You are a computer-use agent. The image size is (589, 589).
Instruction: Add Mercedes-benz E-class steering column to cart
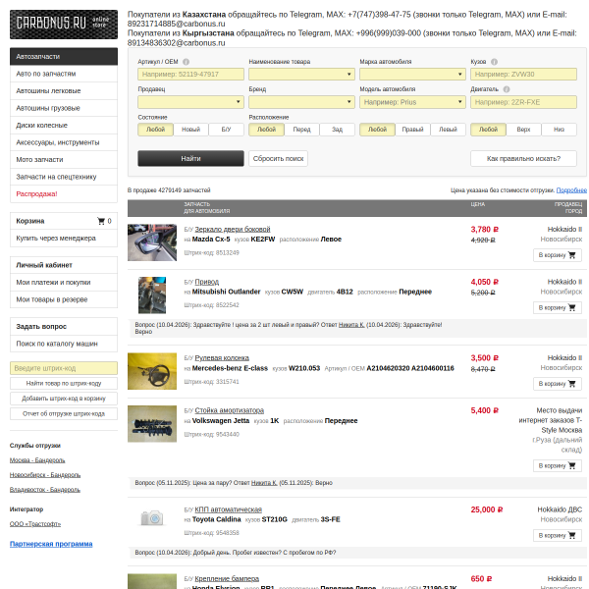558,384
